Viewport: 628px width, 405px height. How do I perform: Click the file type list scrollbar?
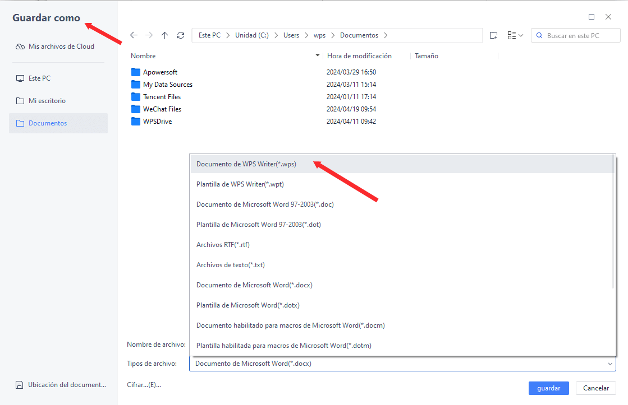tap(613, 222)
